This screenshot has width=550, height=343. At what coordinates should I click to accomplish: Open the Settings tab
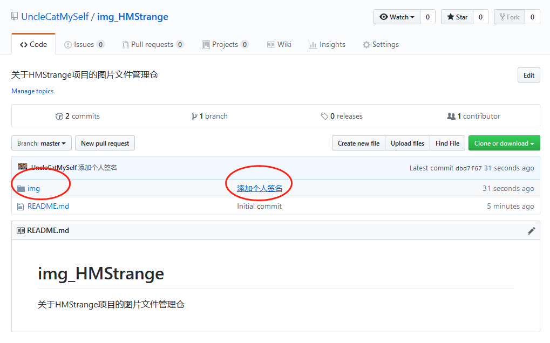[x=381, y=45]
